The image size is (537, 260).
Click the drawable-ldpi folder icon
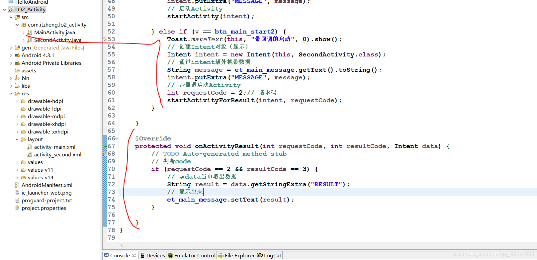(24, 109)
